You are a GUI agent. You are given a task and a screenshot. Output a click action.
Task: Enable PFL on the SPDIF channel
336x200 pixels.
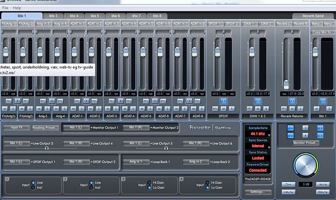tap(215, 109)
